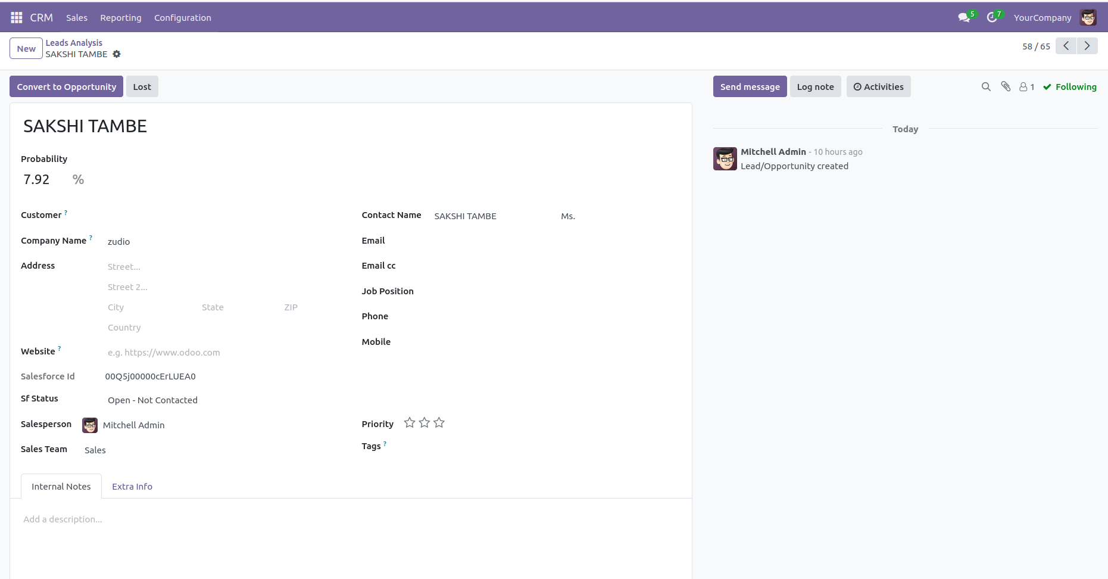Click Salesforce Id value 00Q5j00000cErLUEA0
Viewport: 1108px width, 579px height.
[151, 376]
